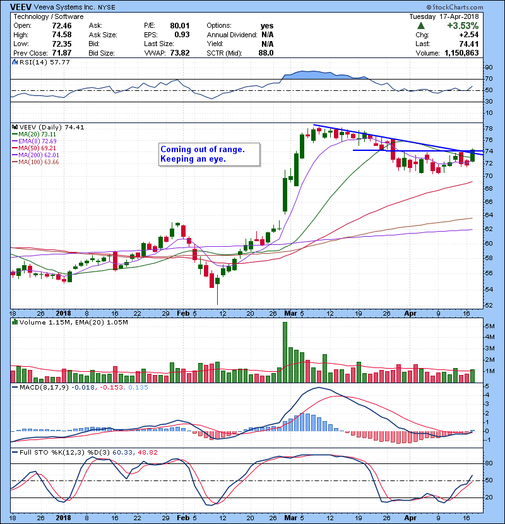
Task: Click the Low price value 72.35
Action: 62,44
